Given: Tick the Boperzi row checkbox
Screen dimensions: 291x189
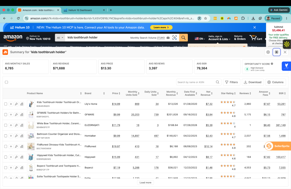Looking at the screenshot, I should (x=6, y=168).
